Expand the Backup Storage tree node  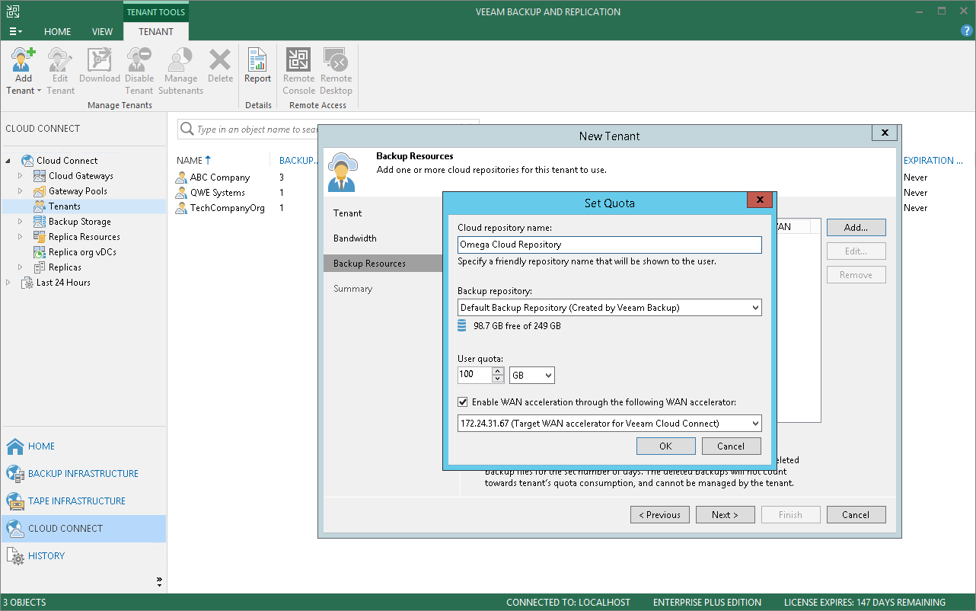21,222
